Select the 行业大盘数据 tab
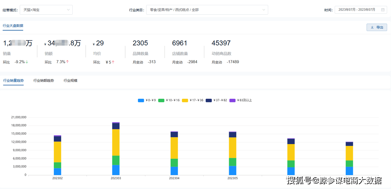 13,26
